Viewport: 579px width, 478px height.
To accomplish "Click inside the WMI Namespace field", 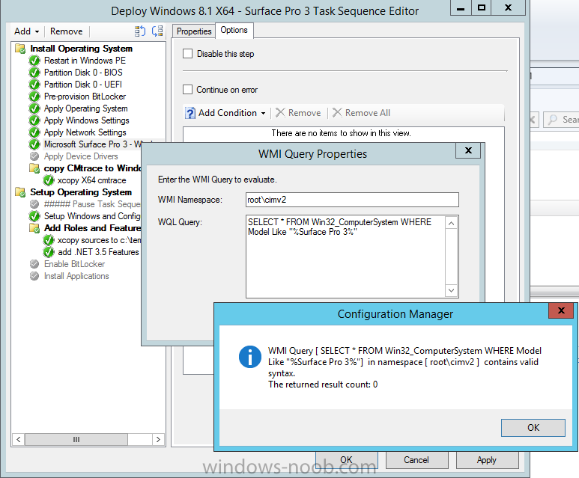I will click(352, 200).
